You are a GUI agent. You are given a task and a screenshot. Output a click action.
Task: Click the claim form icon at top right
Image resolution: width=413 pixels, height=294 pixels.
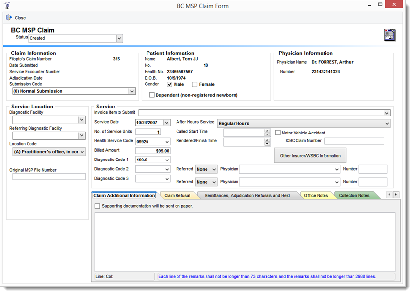click(389, 35)
